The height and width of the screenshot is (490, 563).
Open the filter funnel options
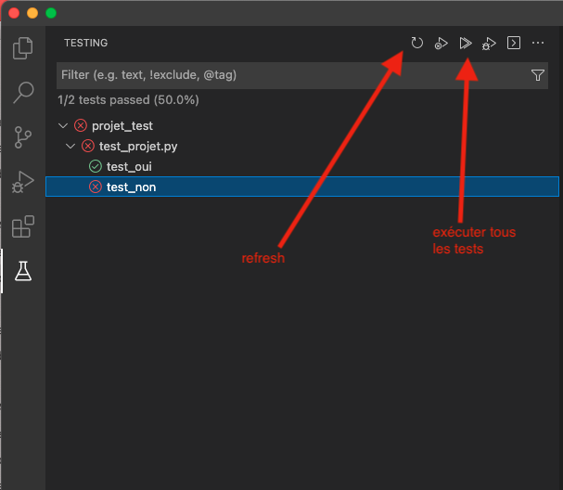538,75
